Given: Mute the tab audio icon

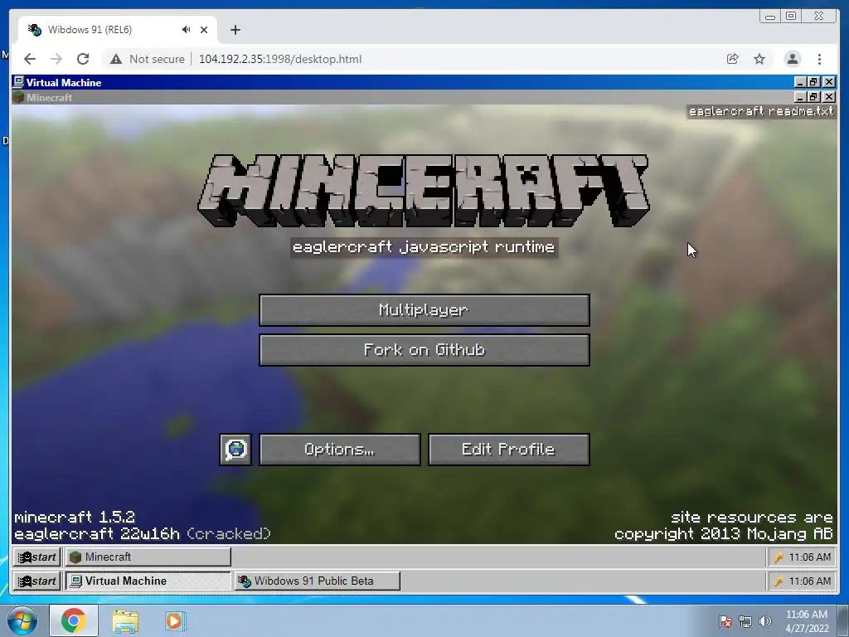Looking at the screenshot, I should 187,30.
